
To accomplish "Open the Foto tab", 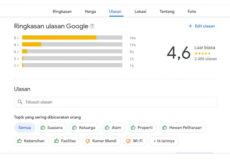I will tap(192, 12).
